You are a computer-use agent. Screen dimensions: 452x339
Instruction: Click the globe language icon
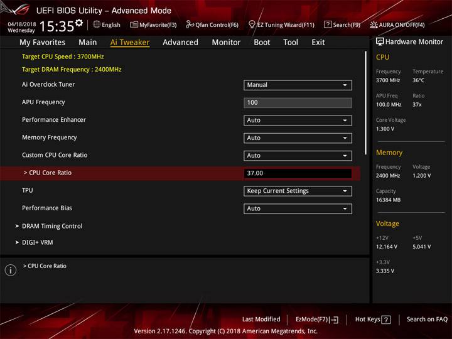click(x=97, y=24)
